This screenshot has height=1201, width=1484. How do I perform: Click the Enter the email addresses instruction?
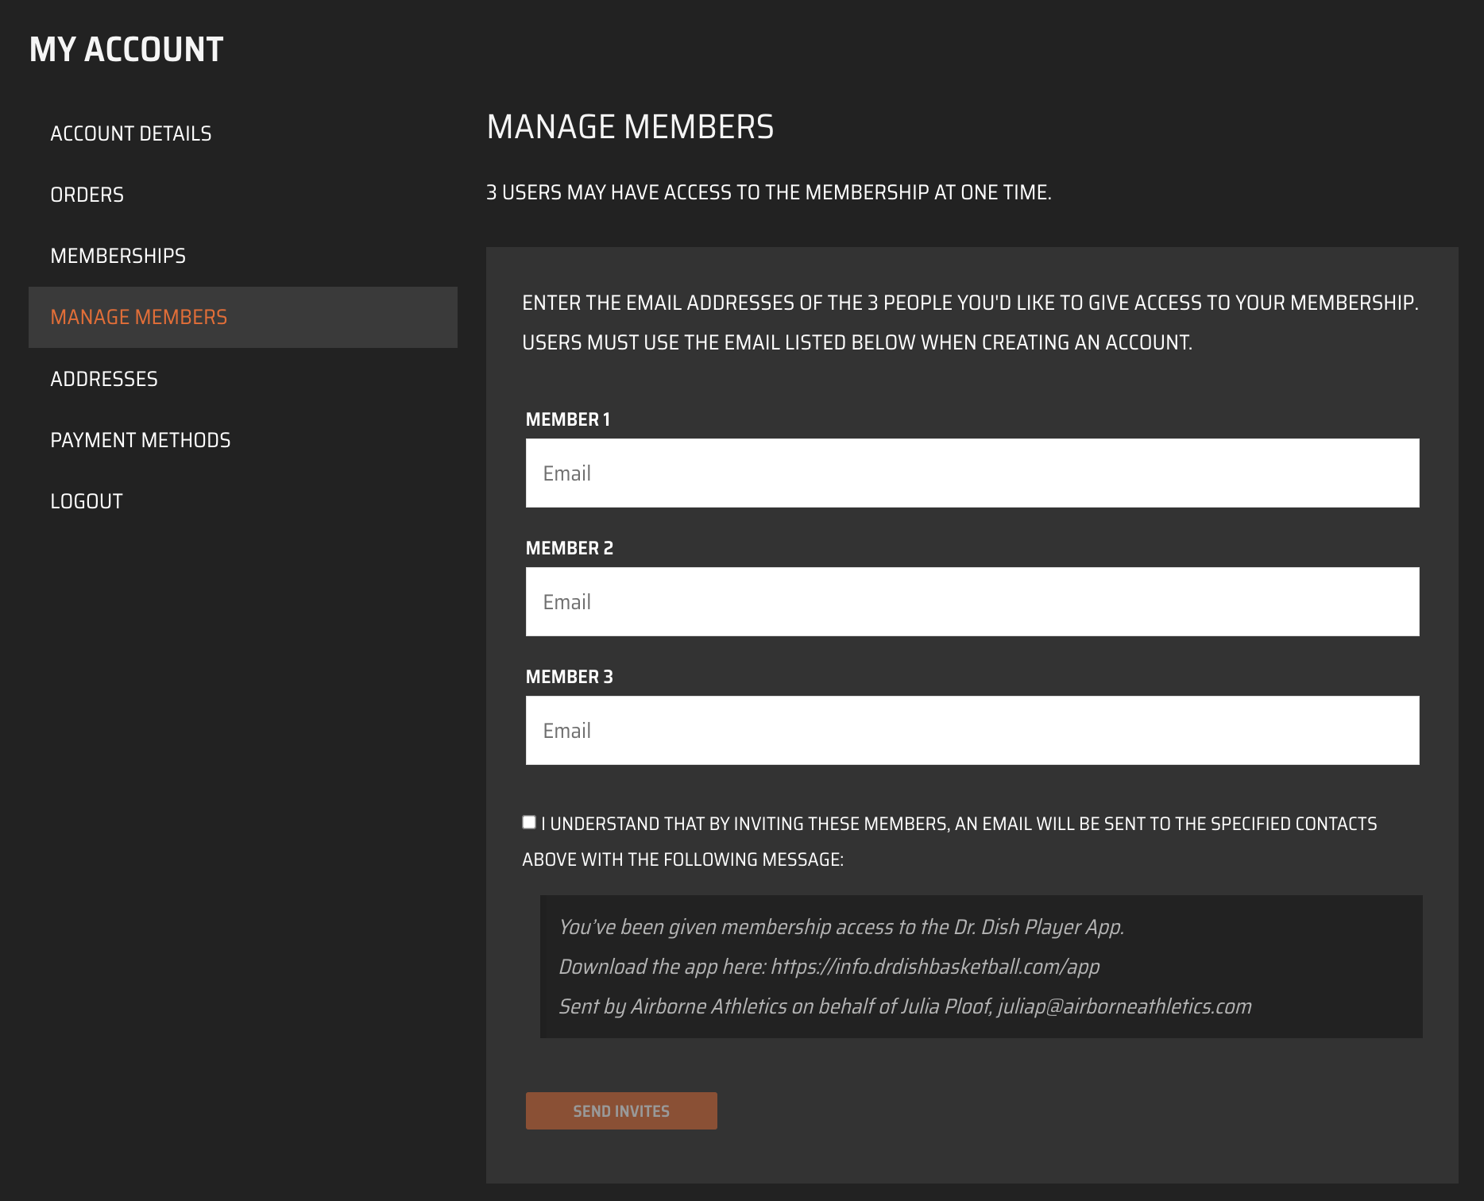pos(970,303)
